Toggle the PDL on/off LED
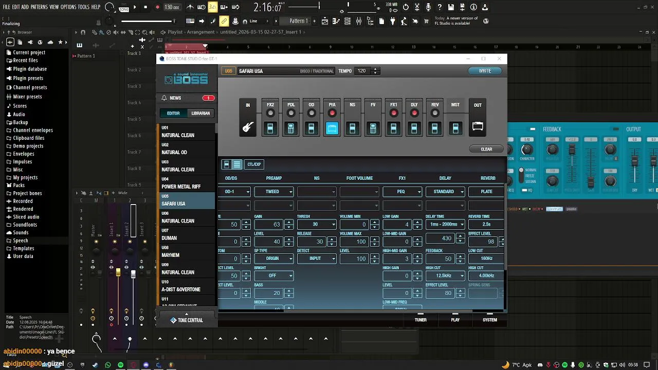Screen dimensions: 658x370 pyautogui.click(x=291, y=113)
